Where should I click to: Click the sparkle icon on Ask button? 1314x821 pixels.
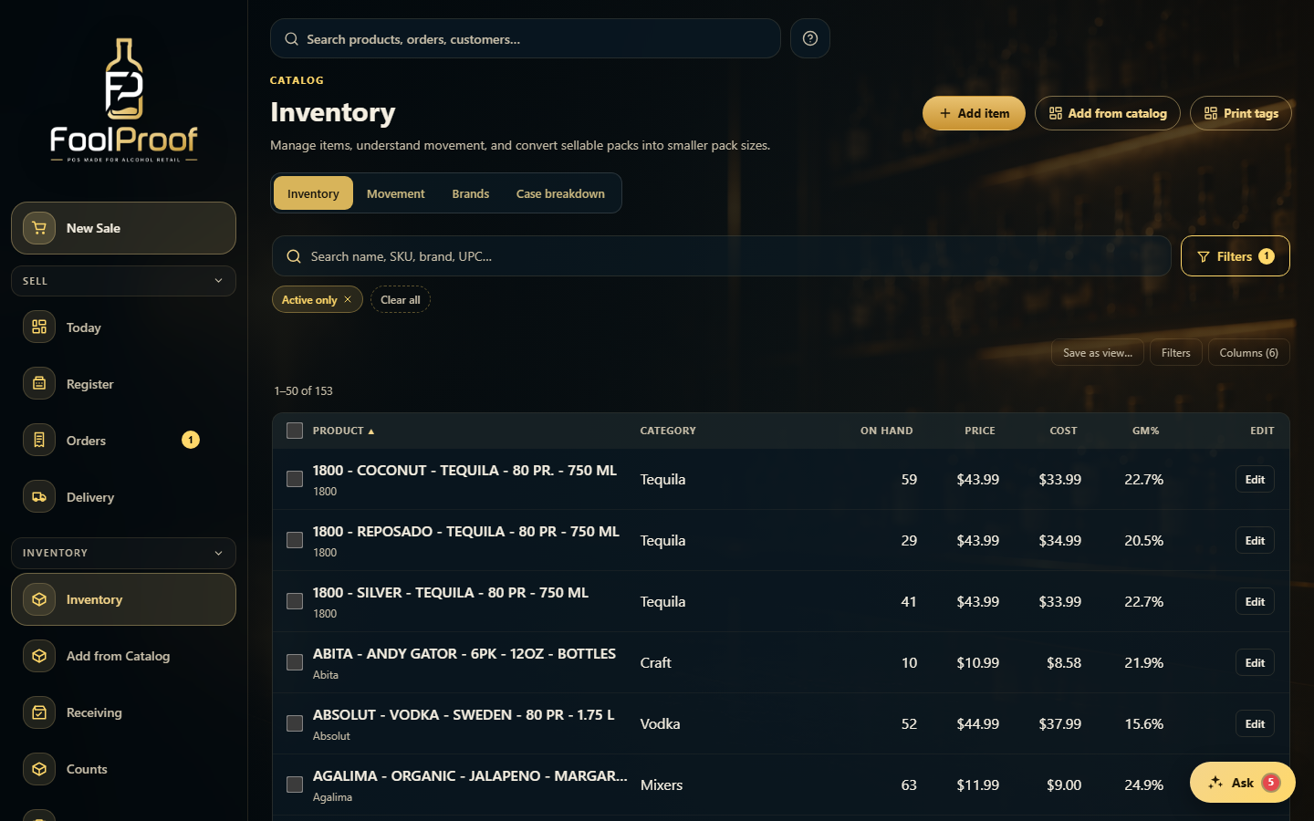[x=1215, y=783]
